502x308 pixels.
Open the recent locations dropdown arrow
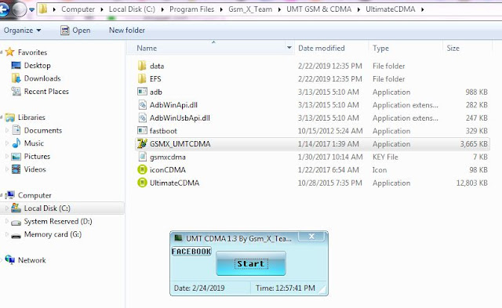click(31, 9)
